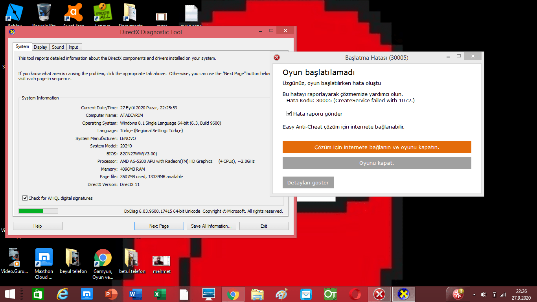Open File Explorer from the taskbar
The width and height of the screenshot is (537, 302).
pyautogui.click(x=257, y=294)
